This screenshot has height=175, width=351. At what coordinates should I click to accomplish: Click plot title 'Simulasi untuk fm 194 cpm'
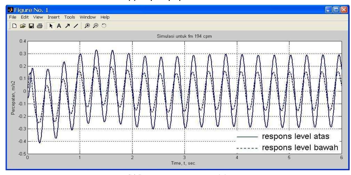click(184, 36)
